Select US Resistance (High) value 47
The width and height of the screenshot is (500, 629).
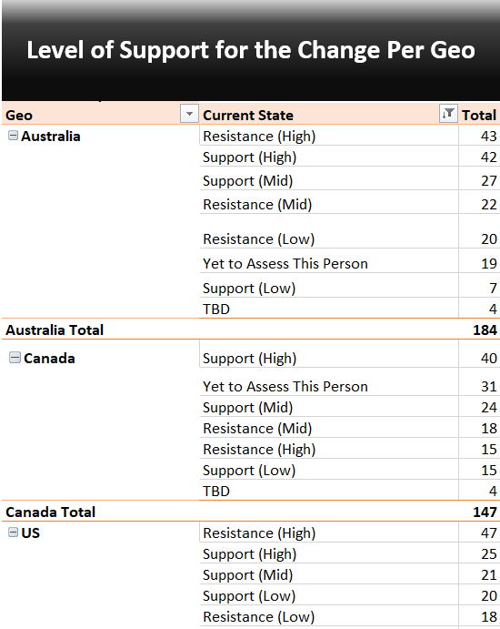pos(489,533)
